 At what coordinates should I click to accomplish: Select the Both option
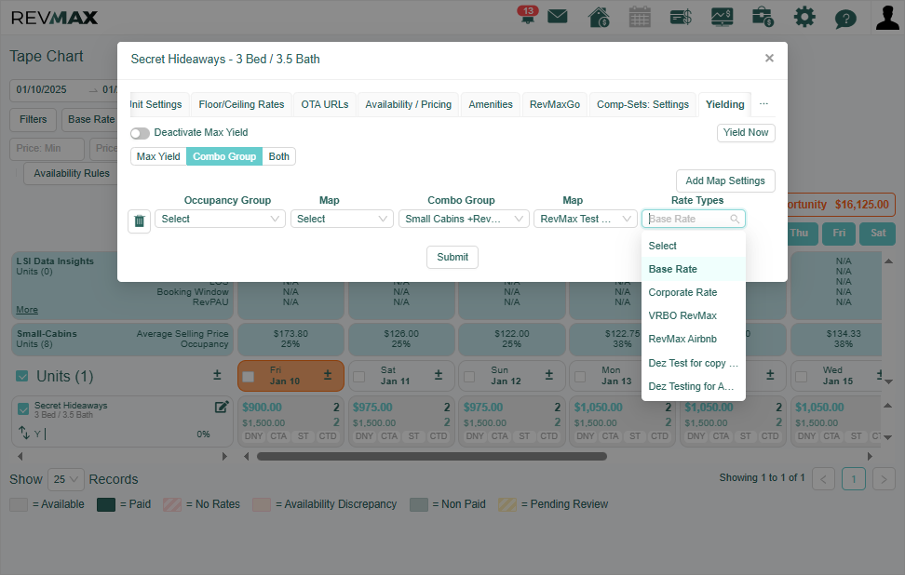(x=278, y=156)
